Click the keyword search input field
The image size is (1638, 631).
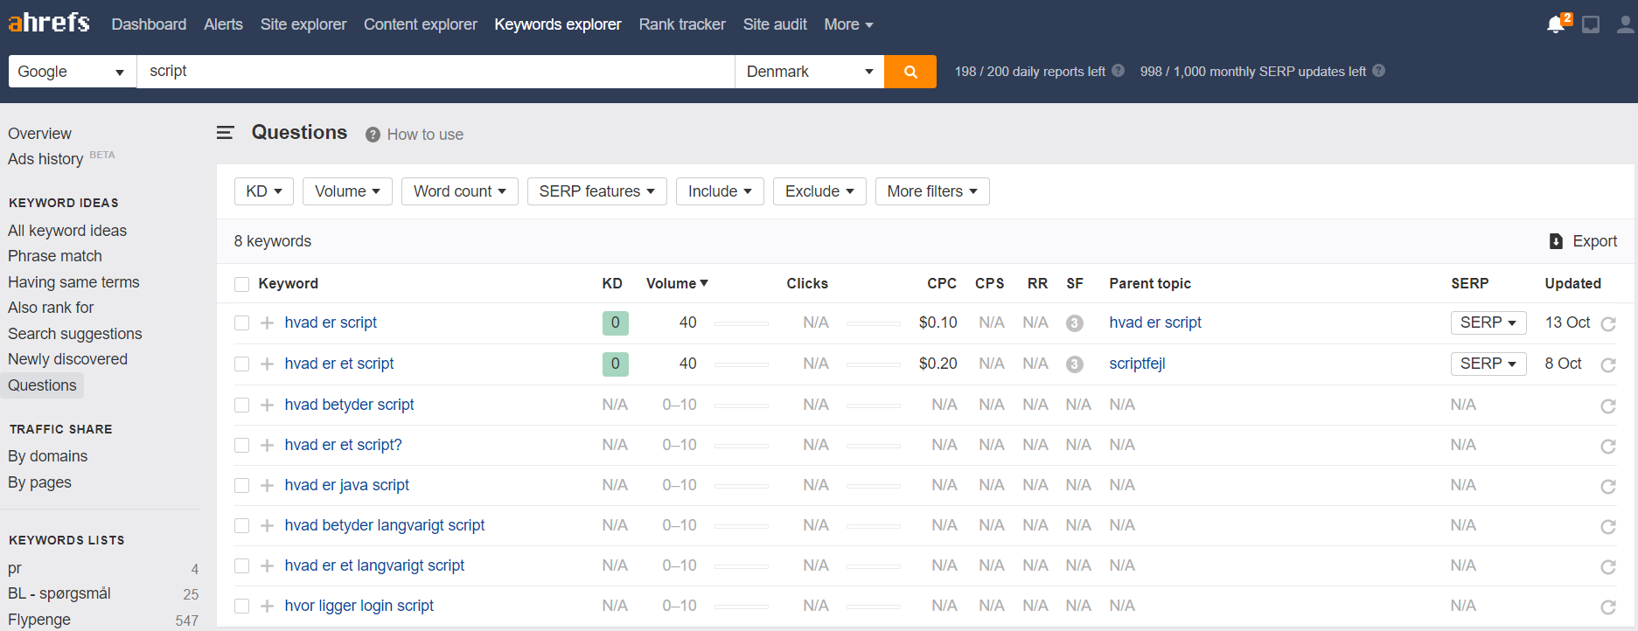(436, 72)
